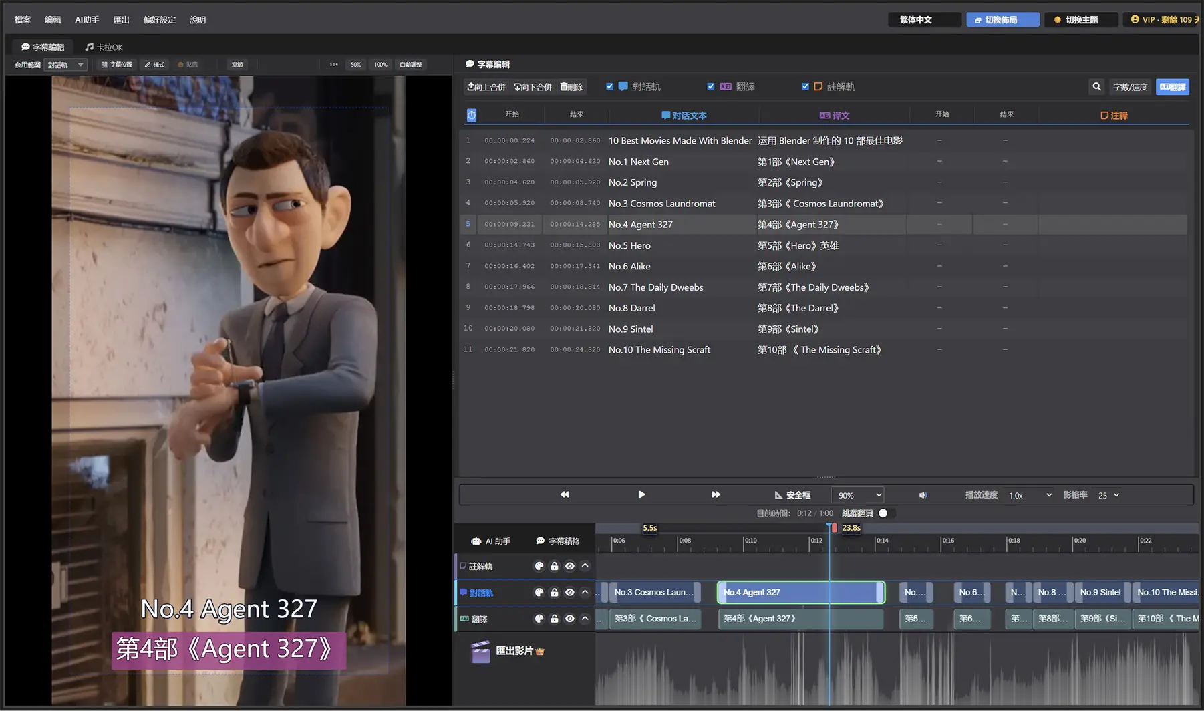Mute audio via the speaker icon

(x=923, y=495)
